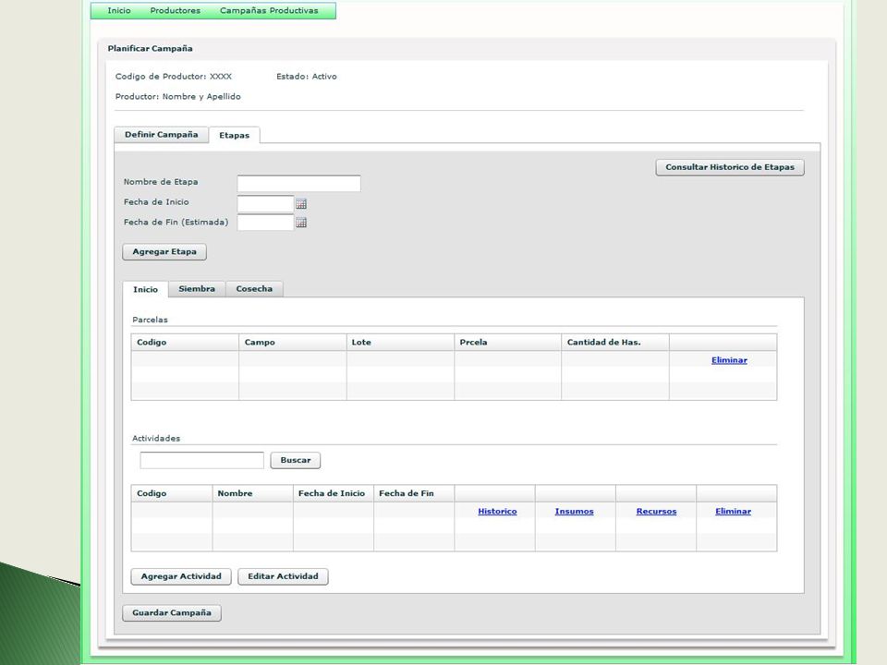This screenshot has height=665, width=887.
Task: Open the Inicio menu item
Action: pos(119,11)
